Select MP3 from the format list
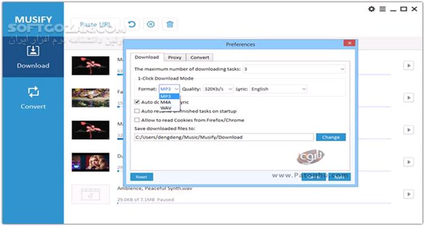 [169, 96]
